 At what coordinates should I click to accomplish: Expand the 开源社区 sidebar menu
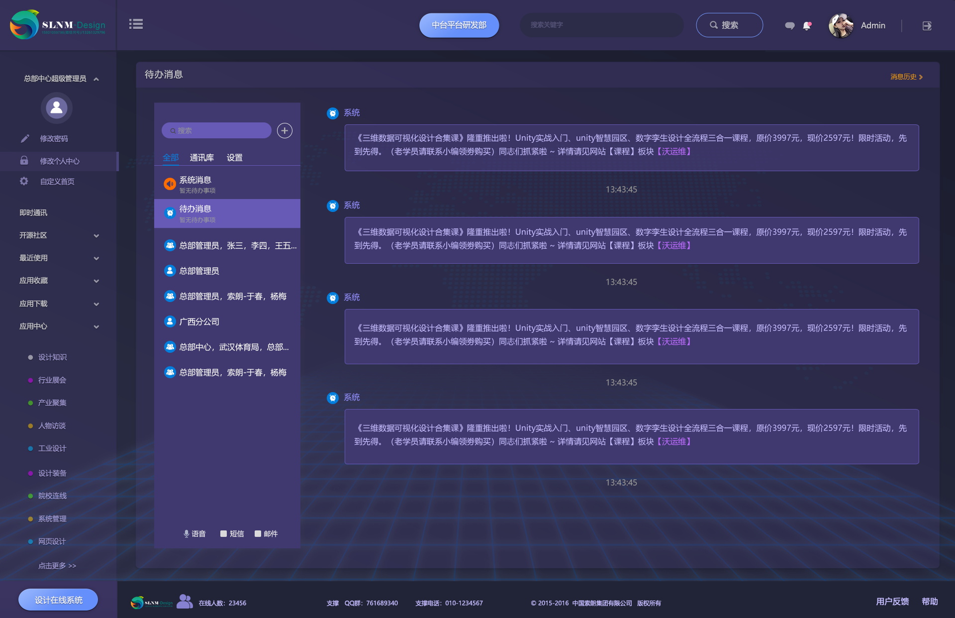tap(96, 235)
